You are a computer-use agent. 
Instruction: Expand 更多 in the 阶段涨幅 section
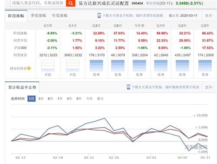point(209,16)
